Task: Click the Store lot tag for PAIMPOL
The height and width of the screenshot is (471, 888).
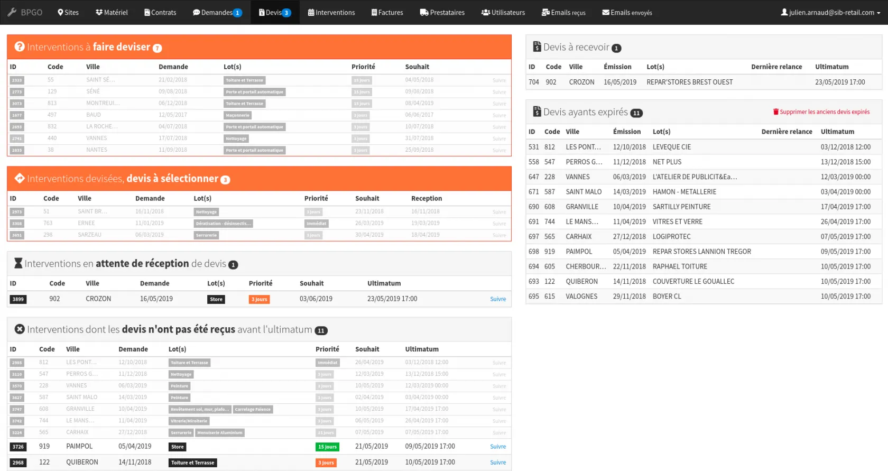Action: [178, 447]
